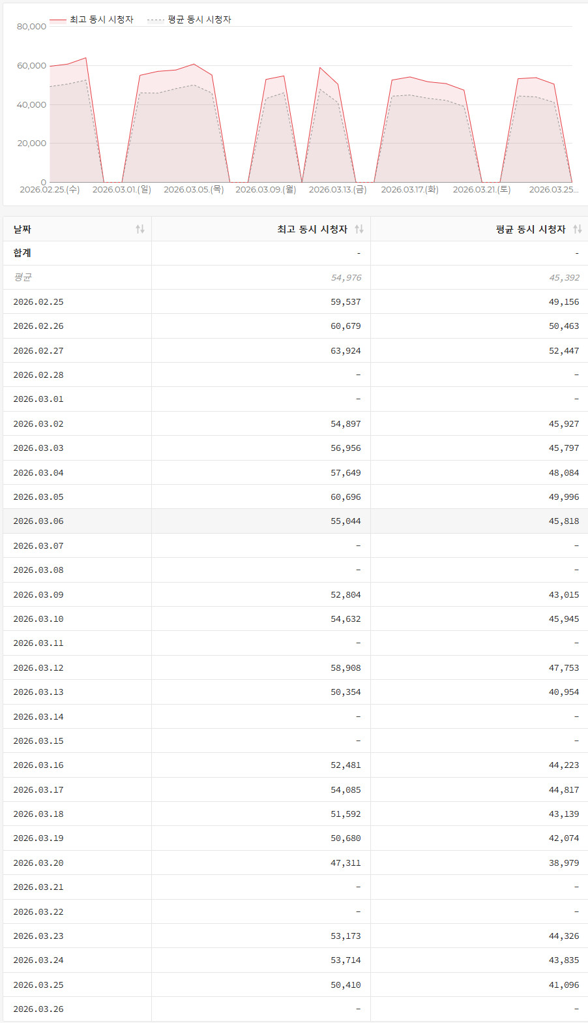588x1023 pixels.
Task: Click sort arrows beside 평균 동시 시청자 header
Action: click(577, 229)
